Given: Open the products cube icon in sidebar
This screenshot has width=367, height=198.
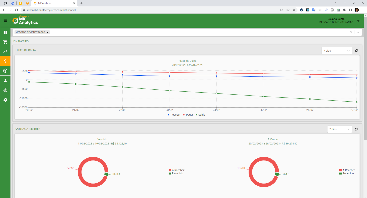Looking at the screenshot, I should point(5,71).
